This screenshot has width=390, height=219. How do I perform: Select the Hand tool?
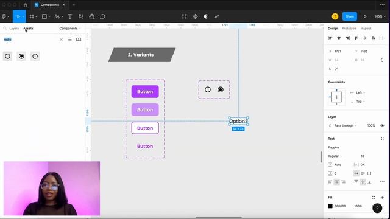point(92,16)
